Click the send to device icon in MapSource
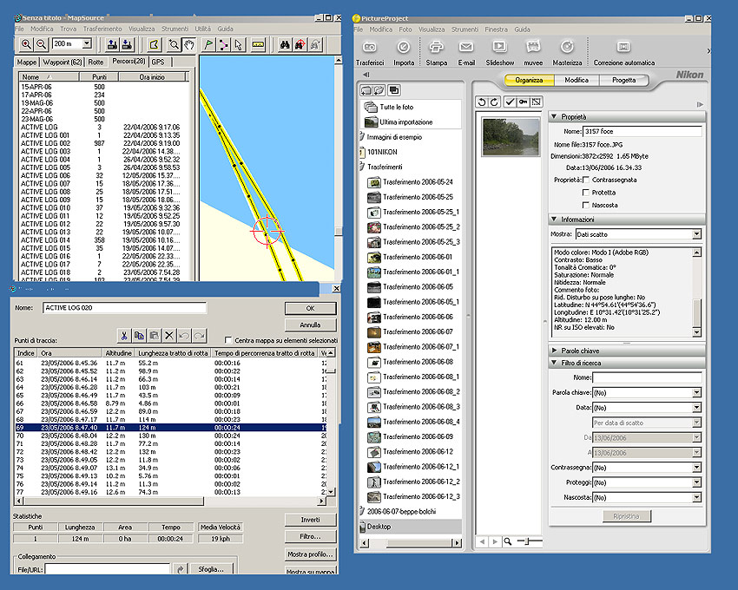 pyautogui.click(x=112, y=45)
